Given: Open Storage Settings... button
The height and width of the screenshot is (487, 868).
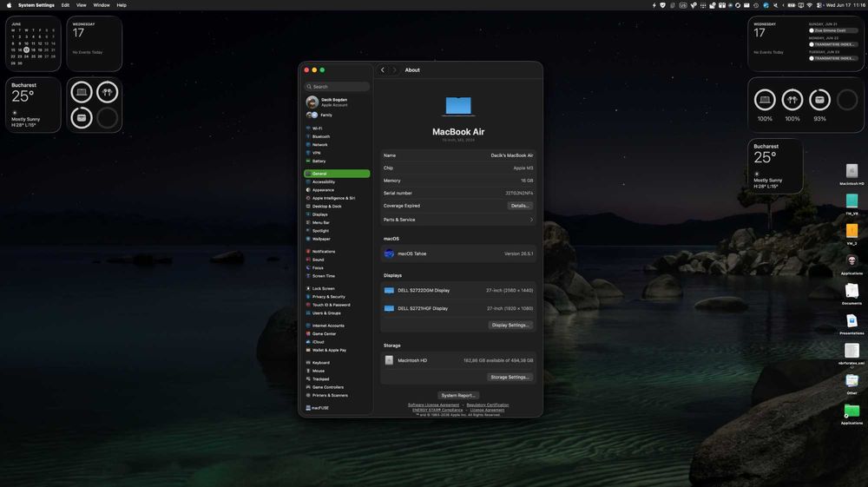Looking at the screenshot, I should 510,378.
